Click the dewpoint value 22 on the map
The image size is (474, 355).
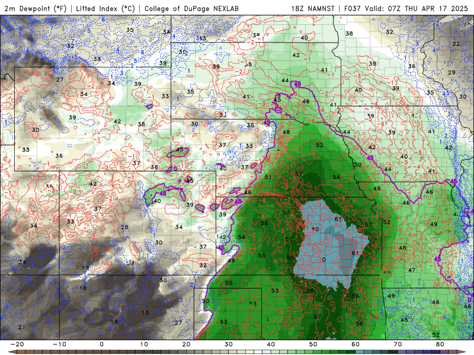pyautogui.click(x=456, y=44)
